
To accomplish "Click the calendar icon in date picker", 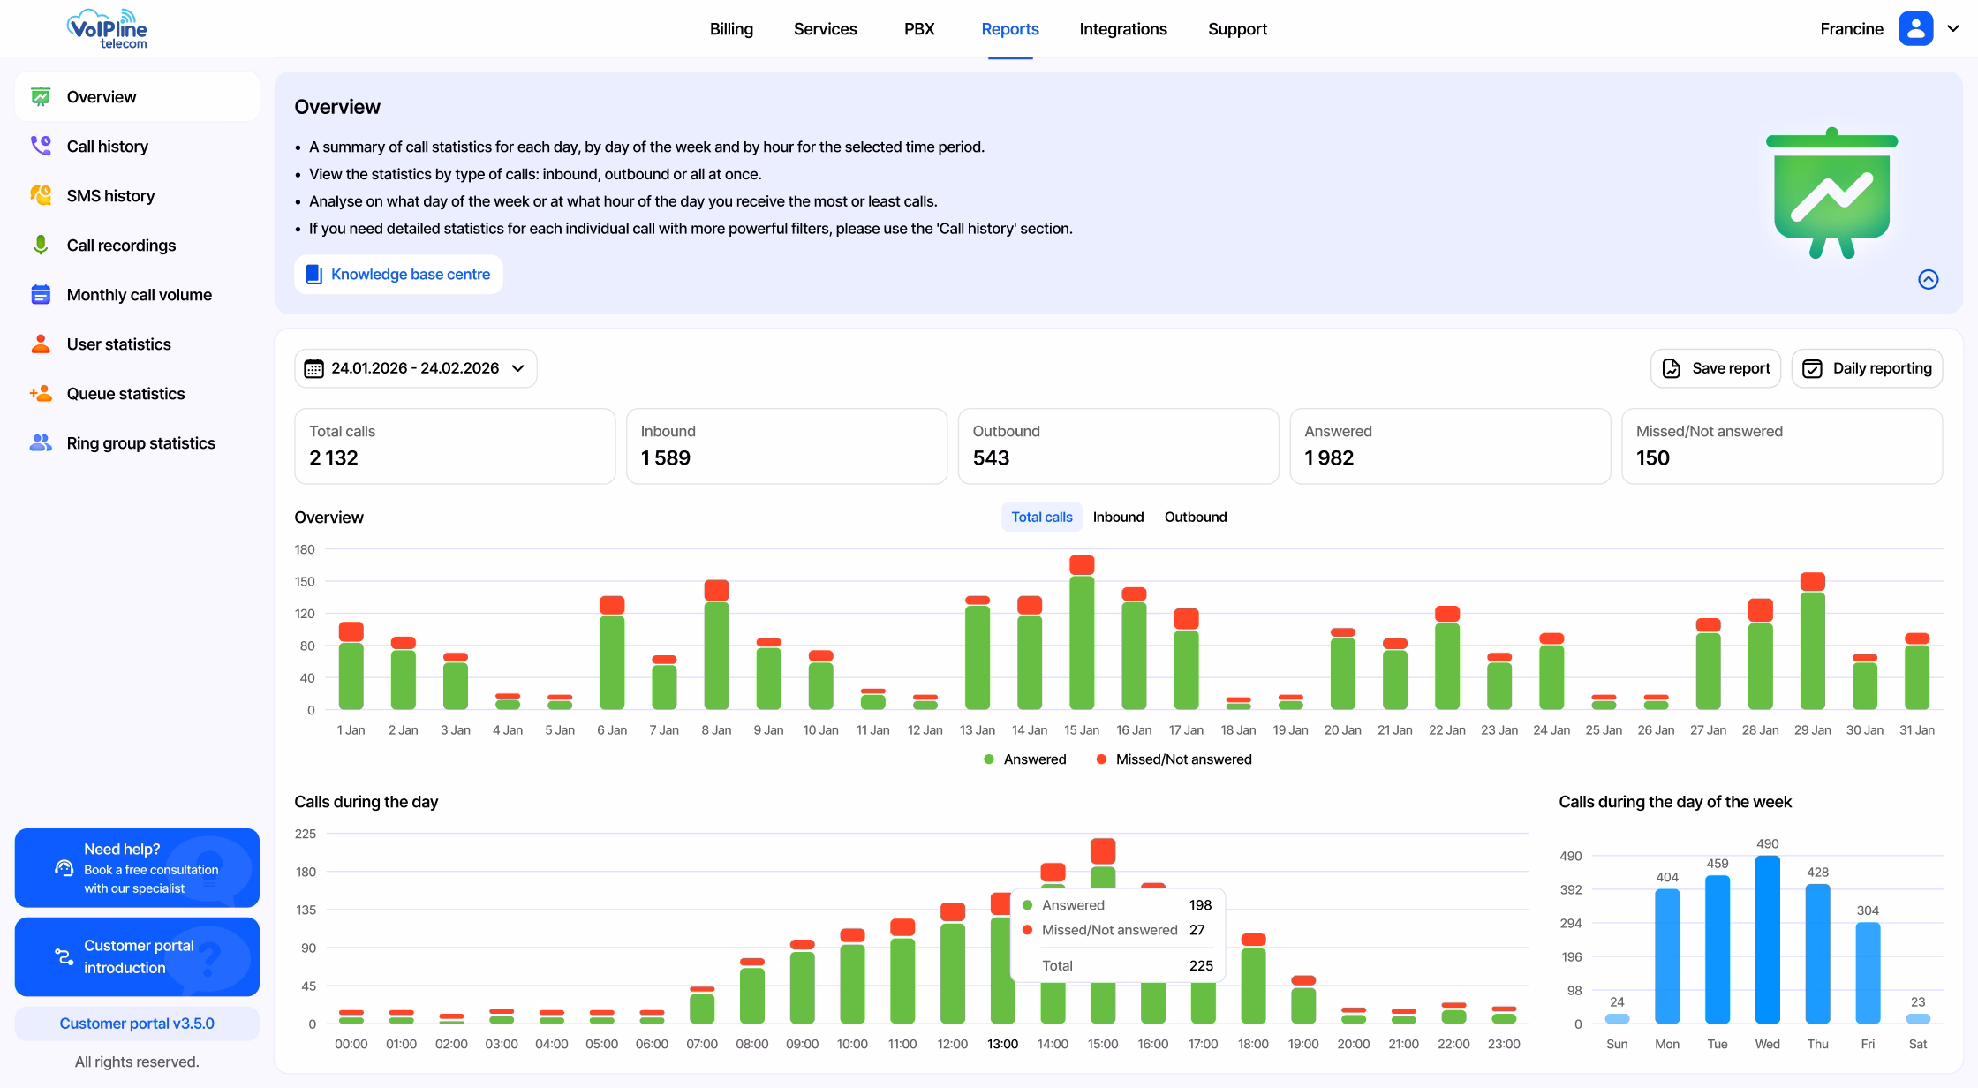I will click(313, 368).
